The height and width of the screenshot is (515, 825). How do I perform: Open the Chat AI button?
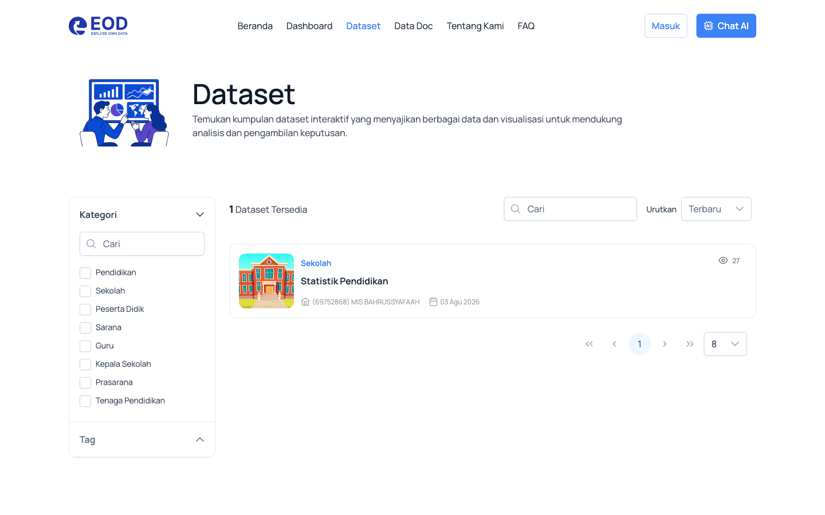point(726,26)
